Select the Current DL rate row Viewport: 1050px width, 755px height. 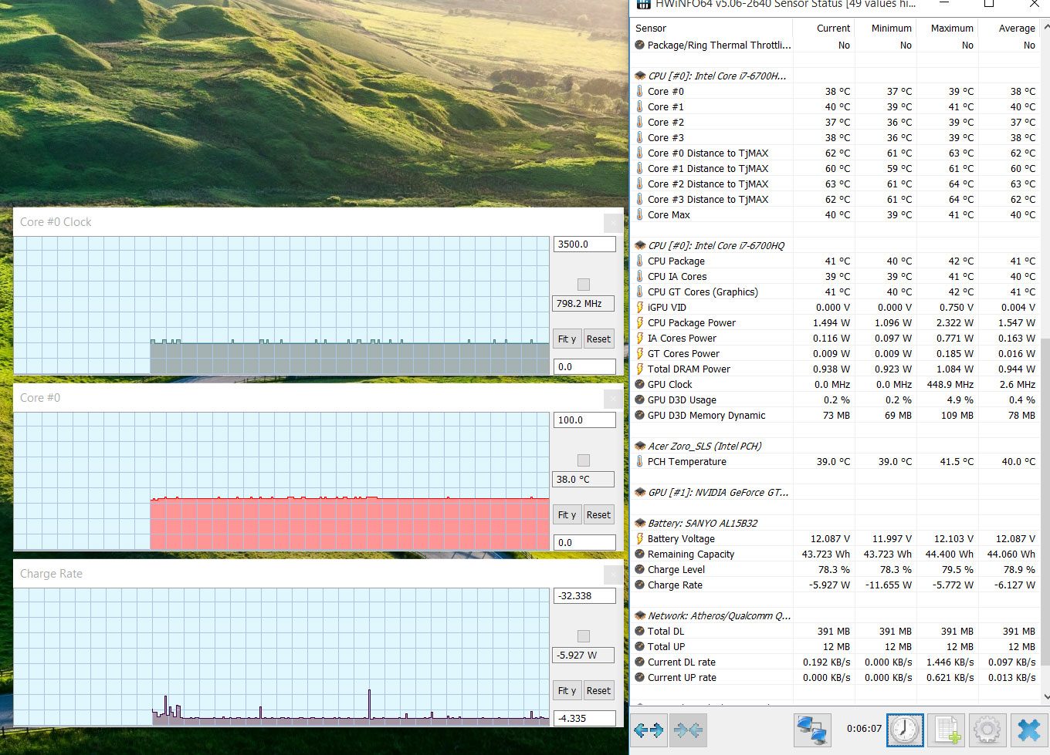[835, 662]
